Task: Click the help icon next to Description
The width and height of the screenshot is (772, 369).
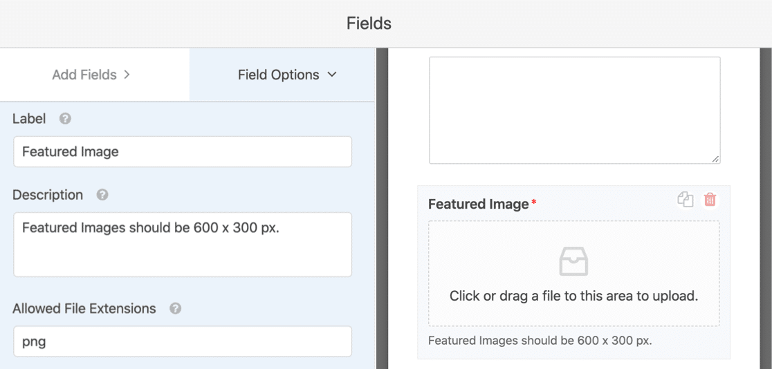Action: pyautogui.click(x=102, y=195)
